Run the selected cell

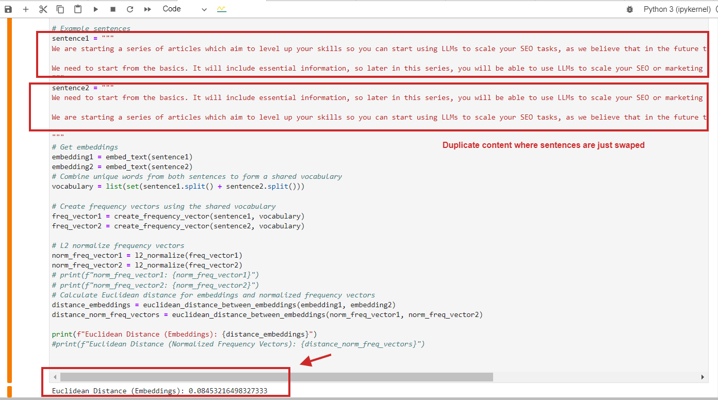95,9
